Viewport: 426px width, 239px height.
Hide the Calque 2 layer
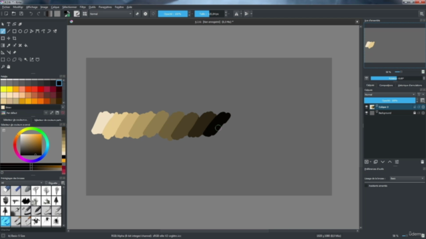pos(367,107)
